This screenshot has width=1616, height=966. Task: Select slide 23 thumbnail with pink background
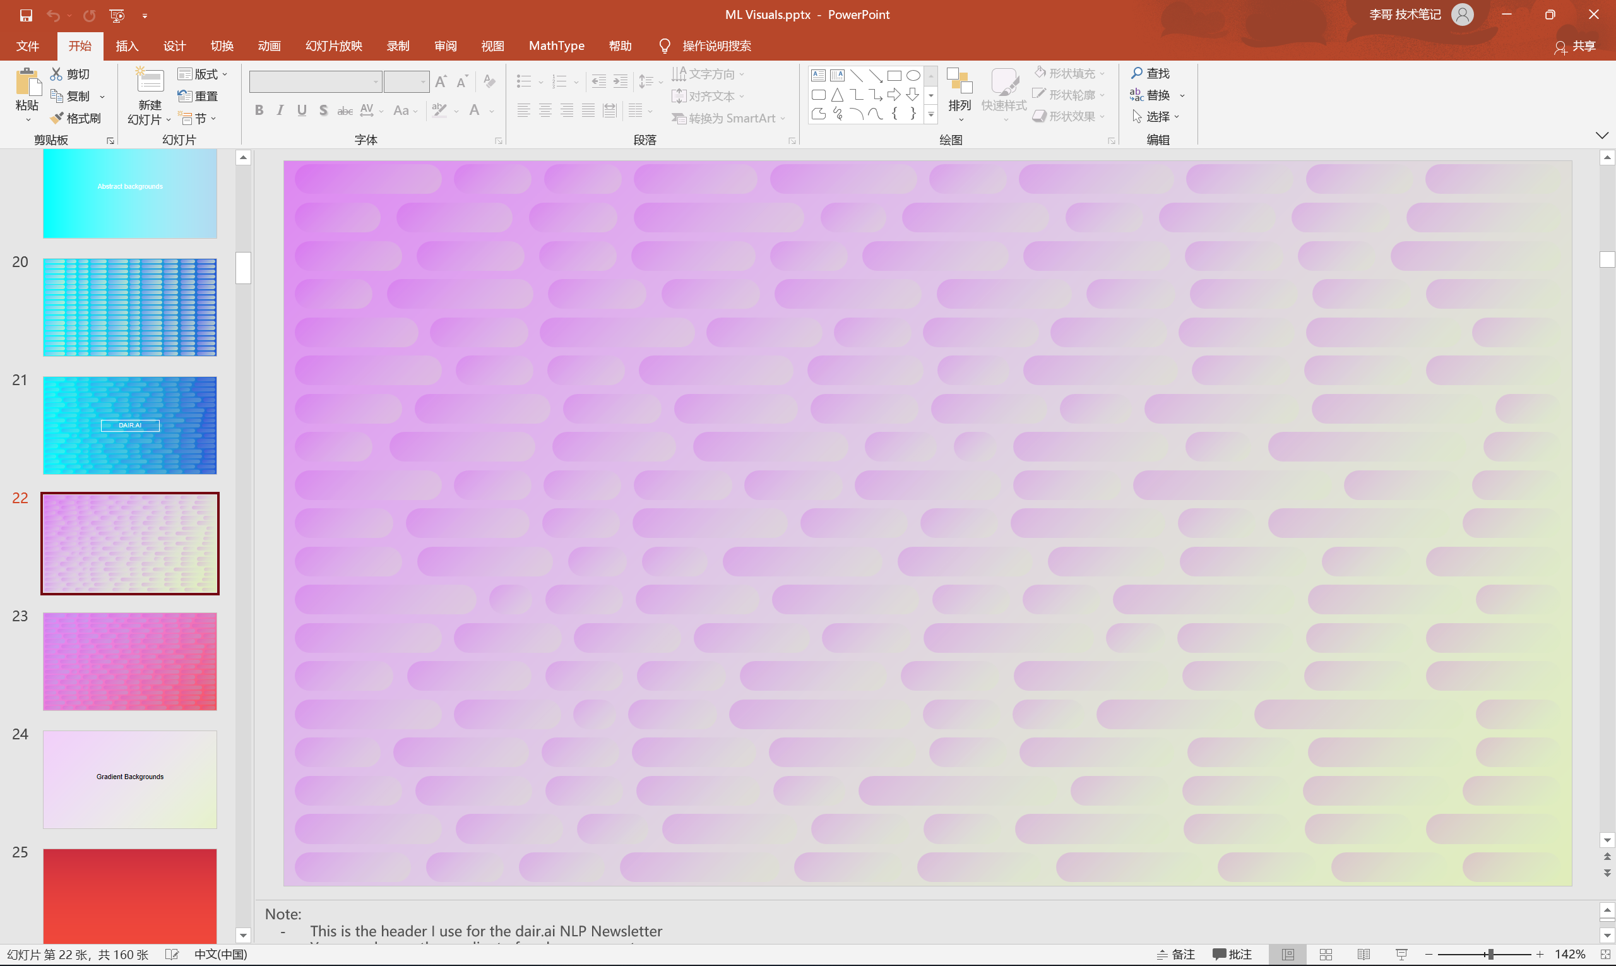click(x=130, y=661)
